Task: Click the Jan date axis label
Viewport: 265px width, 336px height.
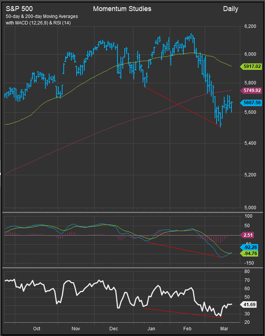Action: [x=151, y=329]
